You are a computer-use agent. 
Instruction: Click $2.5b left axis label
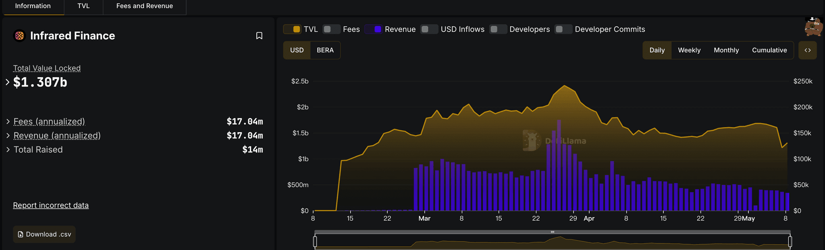[x=300, y=81]
